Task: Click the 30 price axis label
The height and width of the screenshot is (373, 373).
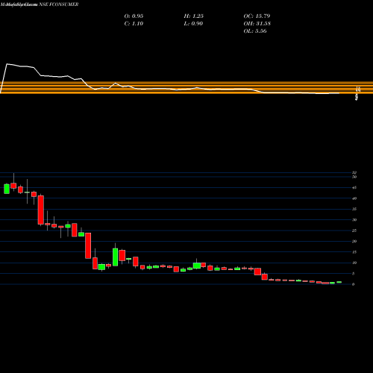Action: coord(354,220)
